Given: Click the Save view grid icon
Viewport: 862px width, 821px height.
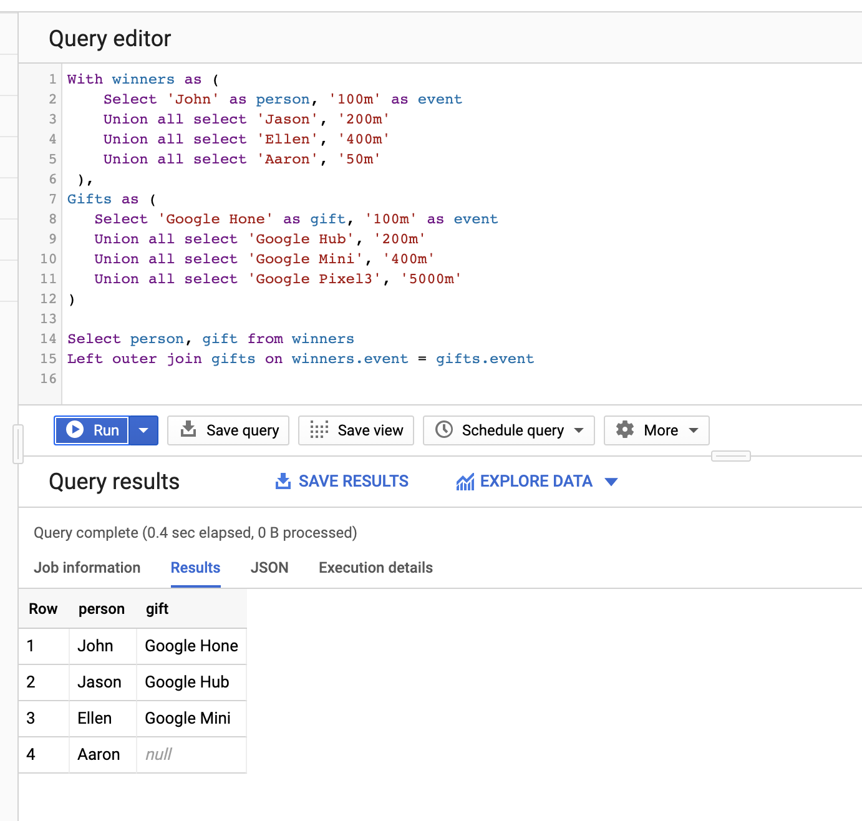Looking at the screenshot, I should pyautogui.click(x=318, y=430).
